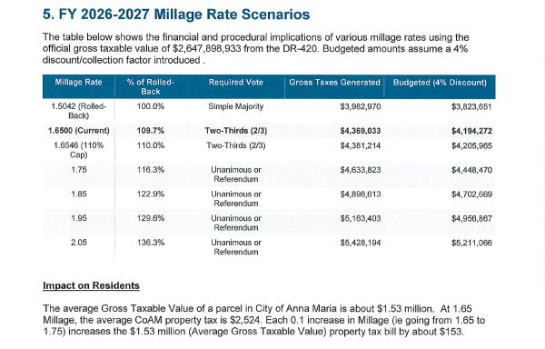Select the 2.05 millage rate cell
The width and height of the screenshot is (545, 349).
coord(78,243)
